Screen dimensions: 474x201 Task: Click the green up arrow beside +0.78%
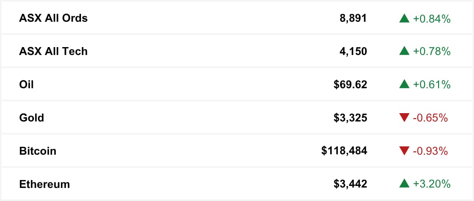404,51
